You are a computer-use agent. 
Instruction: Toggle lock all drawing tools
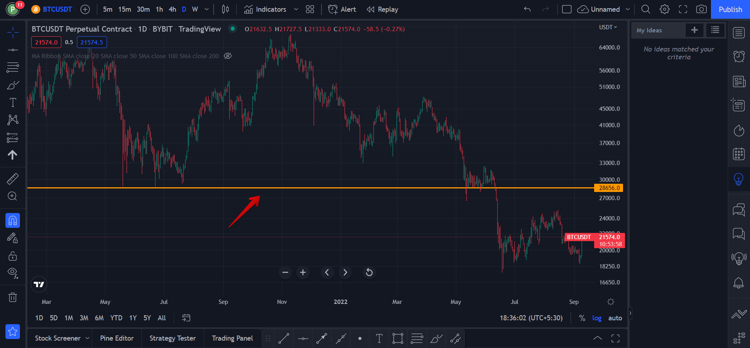point(12,256)
